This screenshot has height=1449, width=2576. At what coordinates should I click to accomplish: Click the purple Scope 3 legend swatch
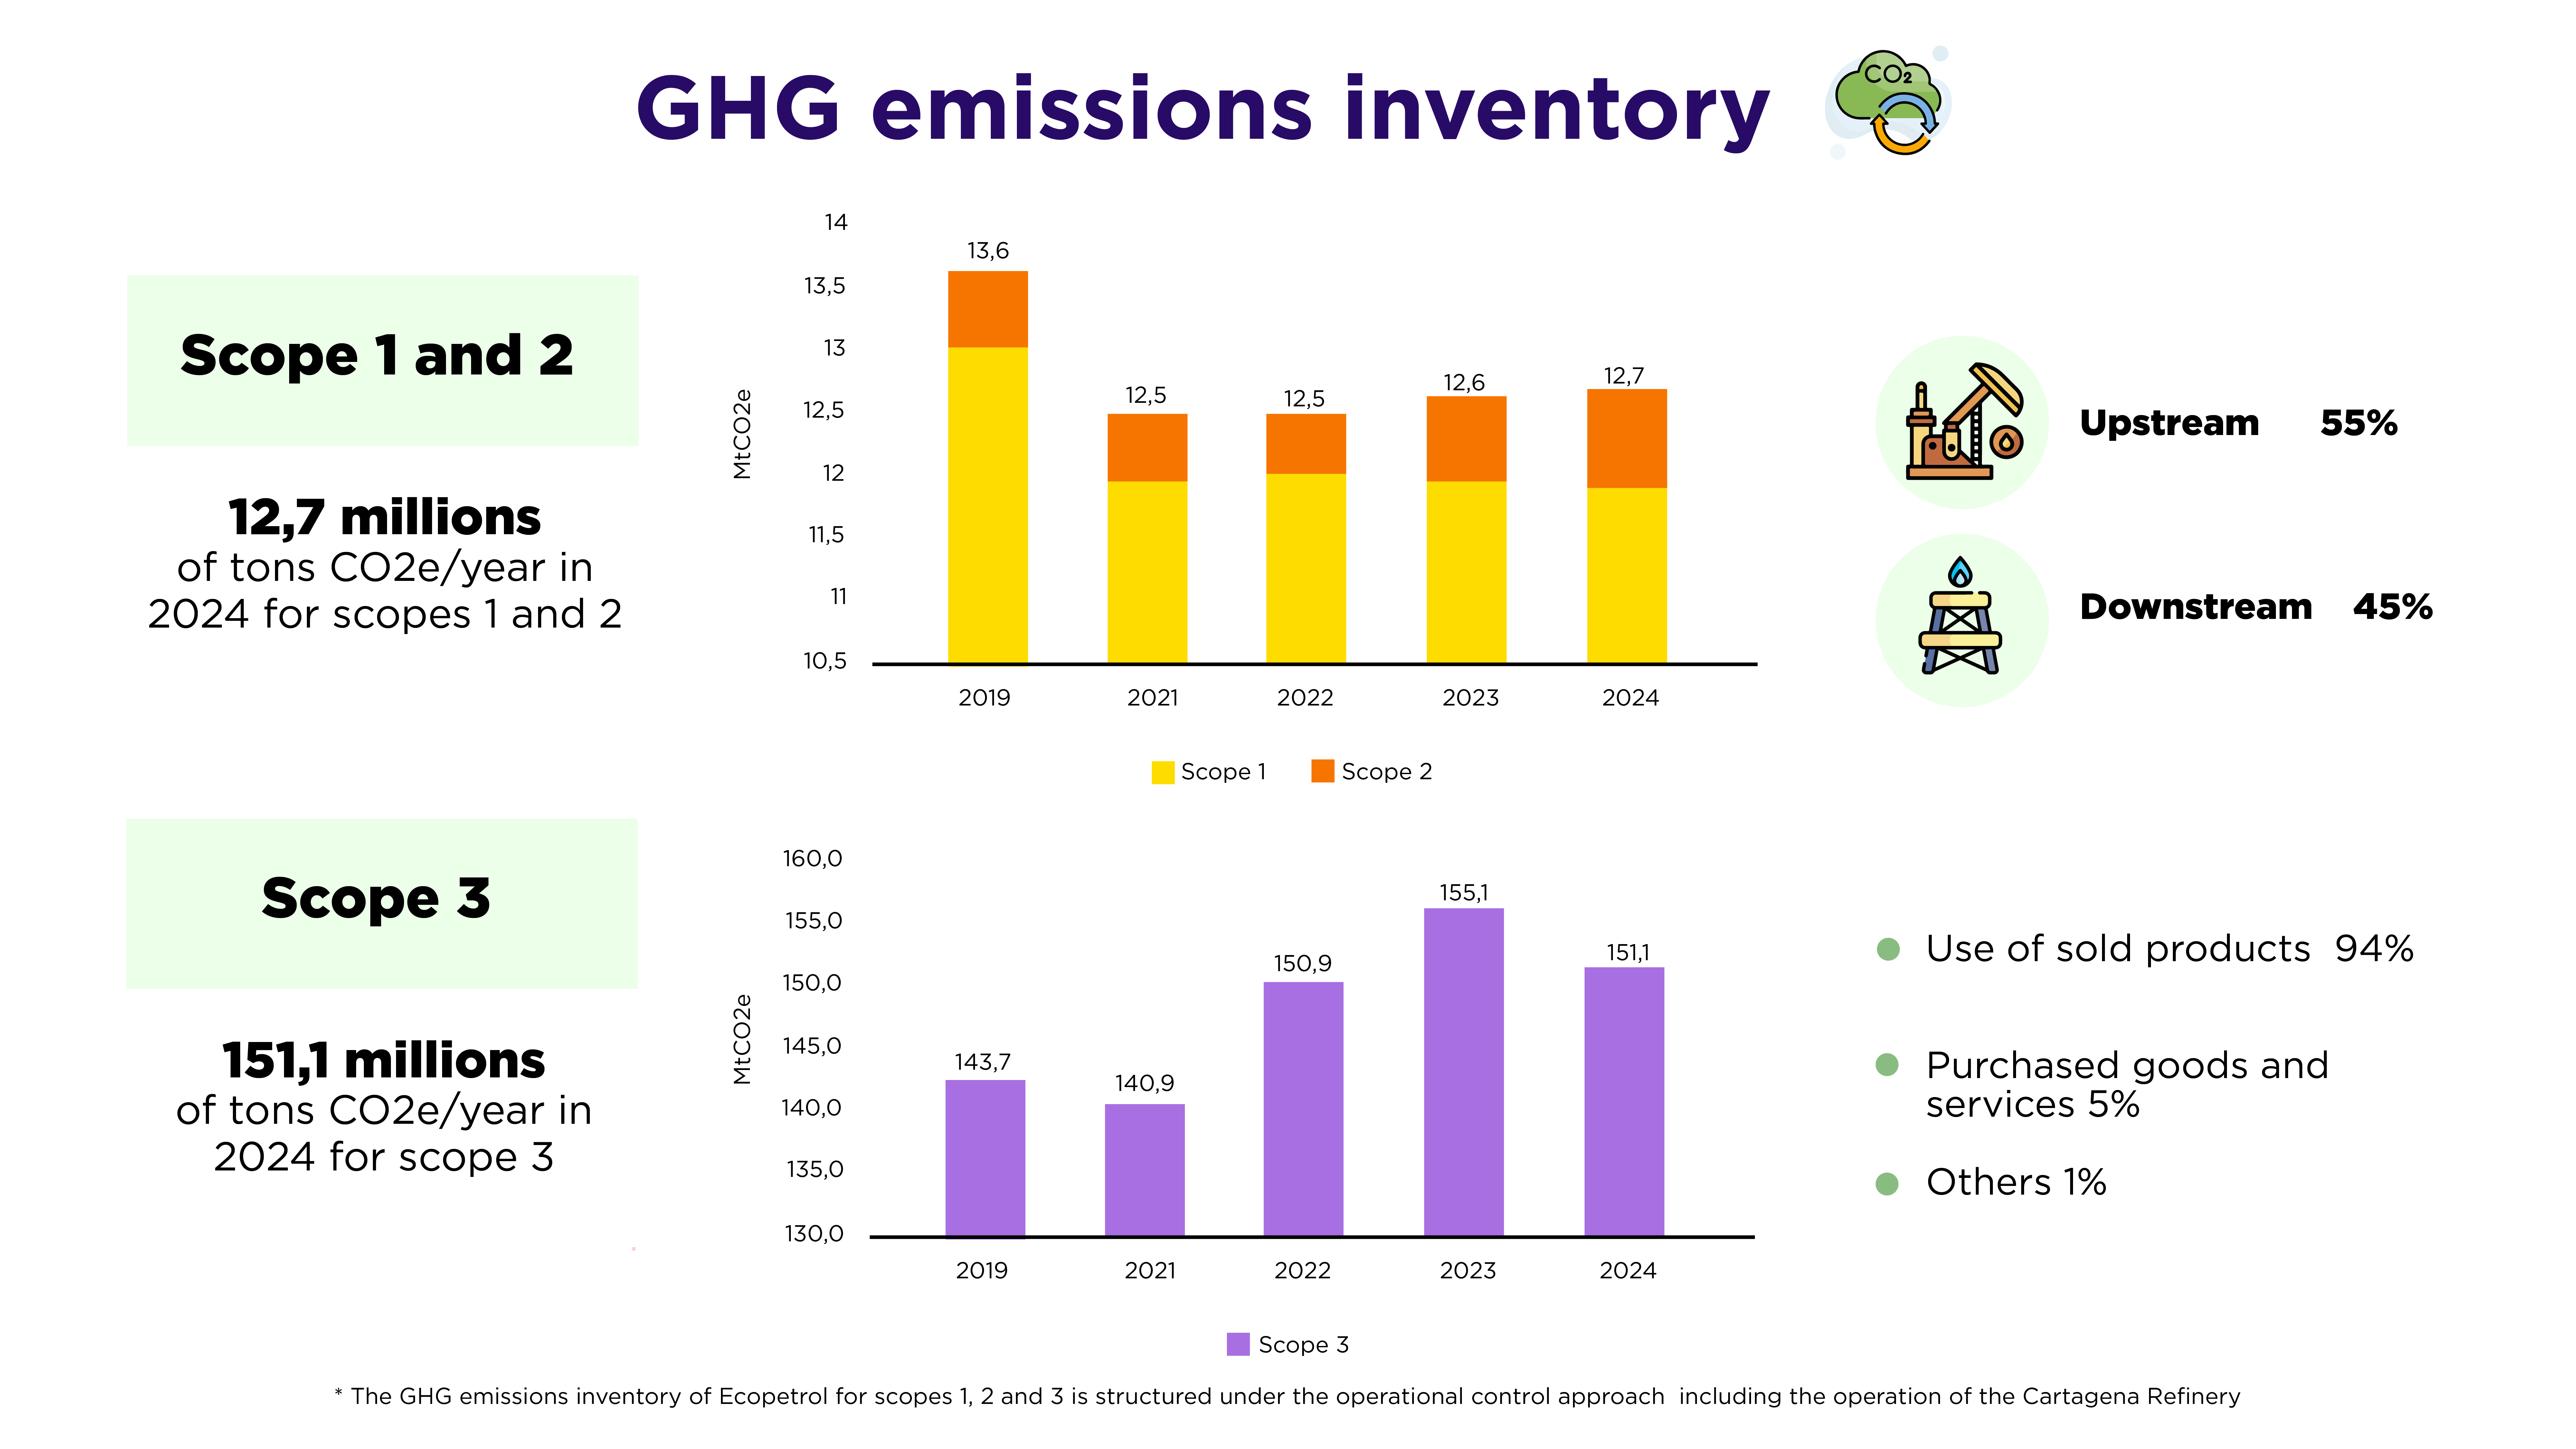[x=1238, y=1344]
